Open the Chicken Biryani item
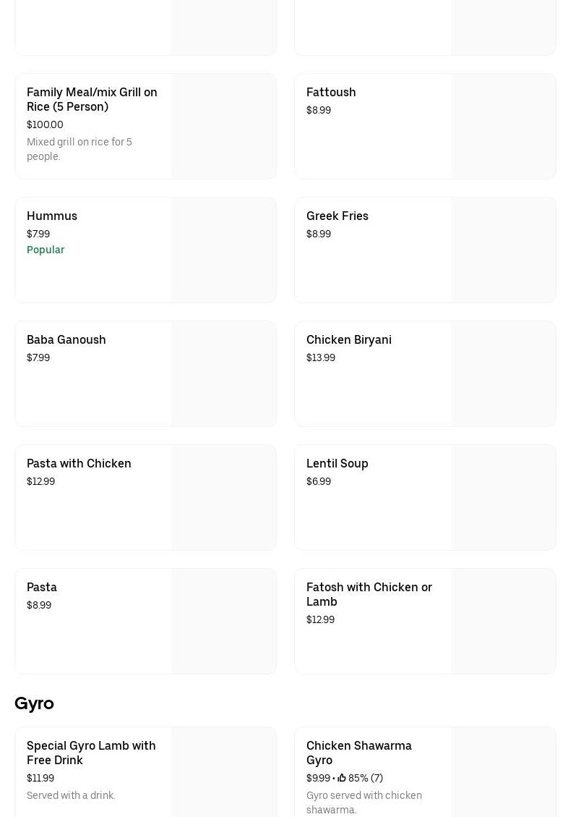Viewport: 581px width, 817px height. click(348, 340)
